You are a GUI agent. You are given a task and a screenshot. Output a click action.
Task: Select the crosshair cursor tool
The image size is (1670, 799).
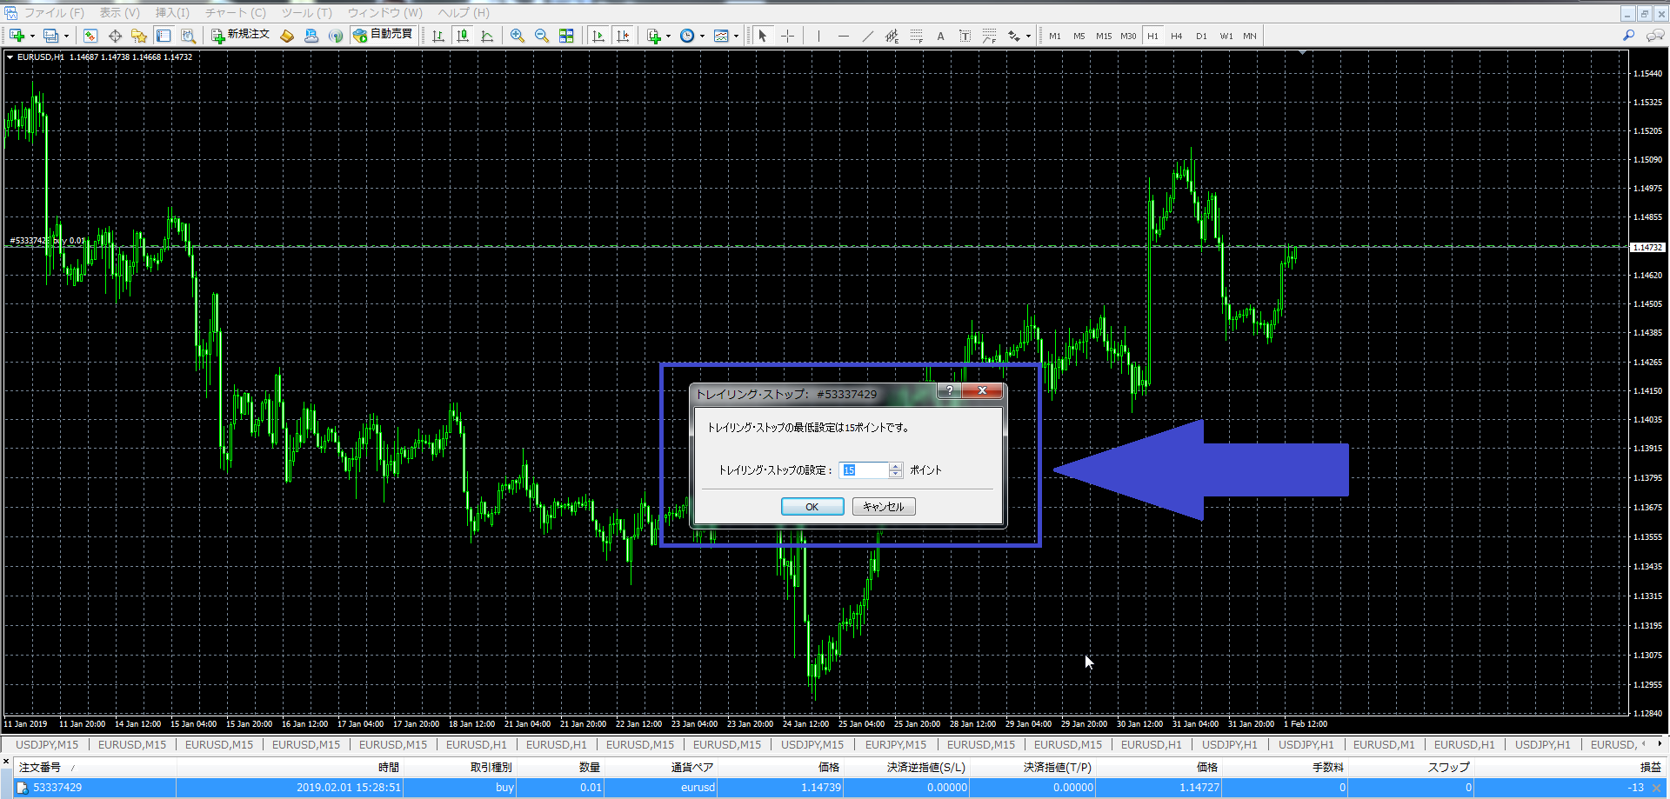[787, 36]
